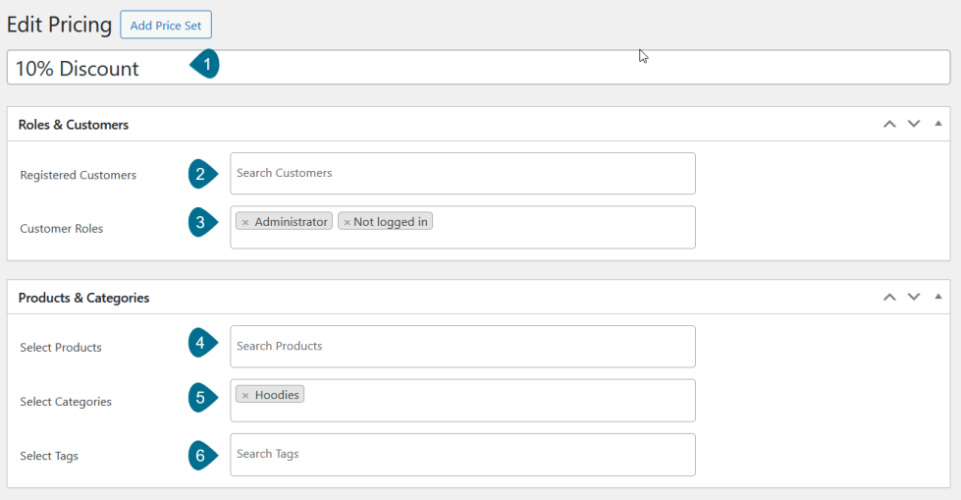
Task: Move Roles & Customers panel down
Action: pos(914,125)
